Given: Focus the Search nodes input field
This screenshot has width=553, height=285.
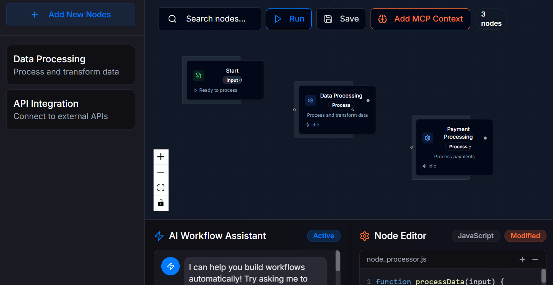Looking at the screenshot, I should click(x=210, y=19).
